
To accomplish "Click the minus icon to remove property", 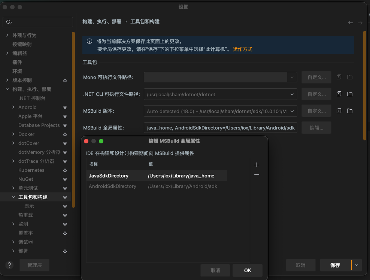I will [257, 175].
